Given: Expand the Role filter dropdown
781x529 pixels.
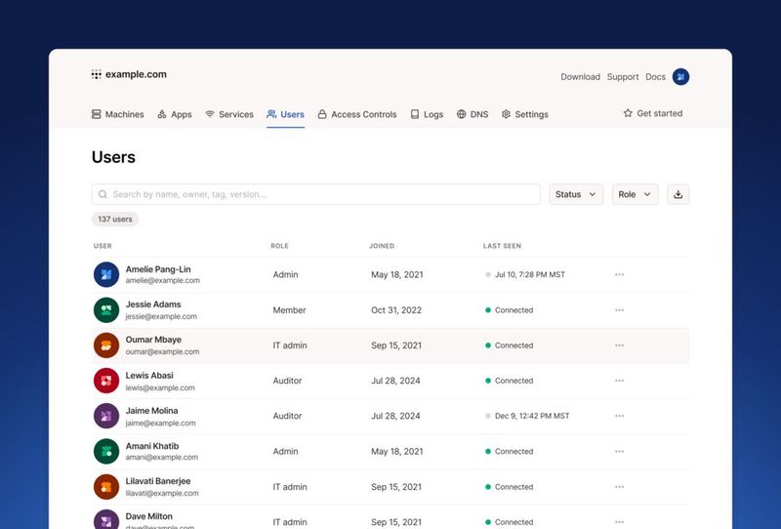Looking at the screenshot, I should (635, 194).
